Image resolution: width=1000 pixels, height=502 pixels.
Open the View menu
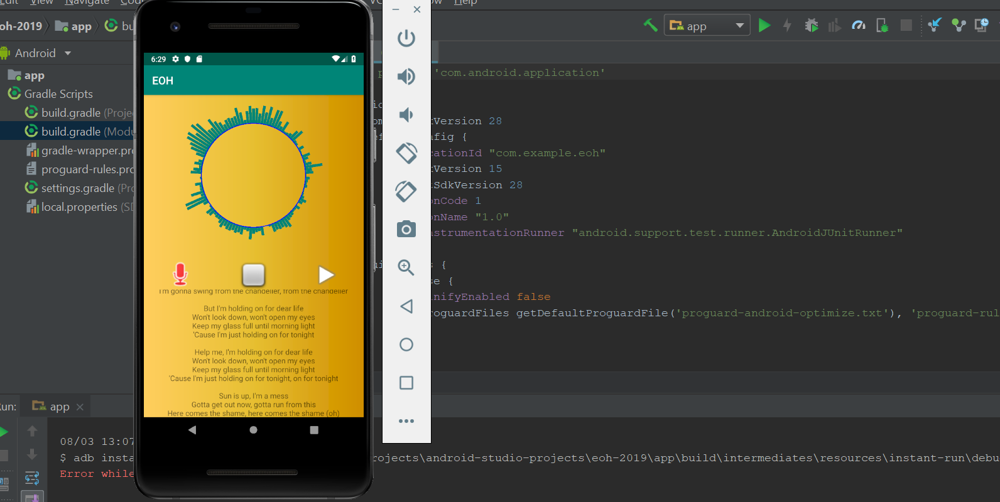41,3
